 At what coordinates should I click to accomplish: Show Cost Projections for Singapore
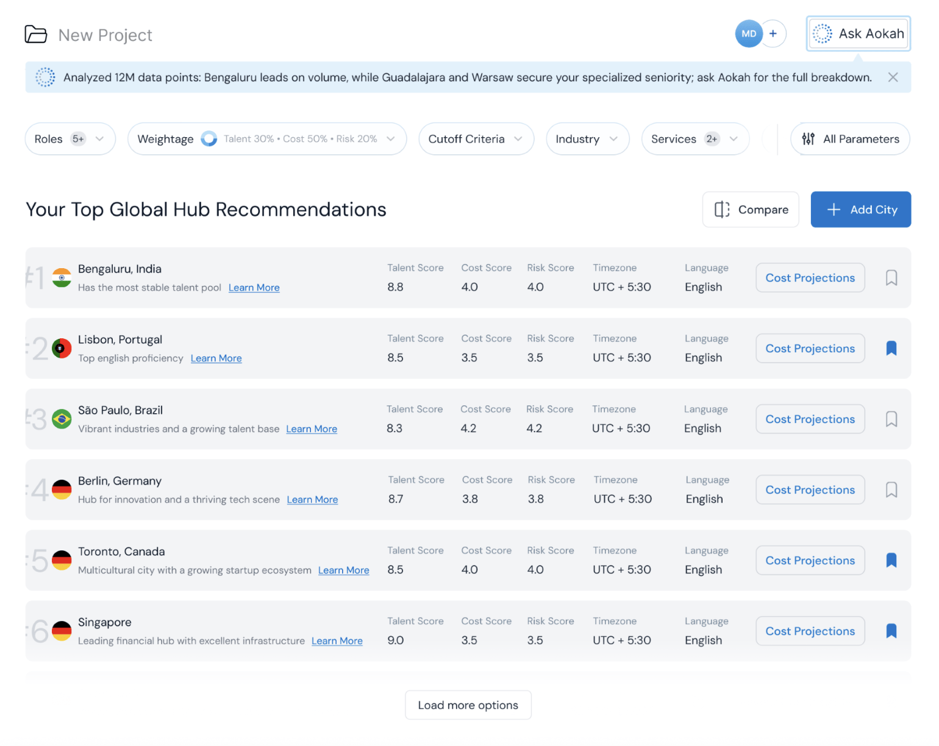[810, 631]
